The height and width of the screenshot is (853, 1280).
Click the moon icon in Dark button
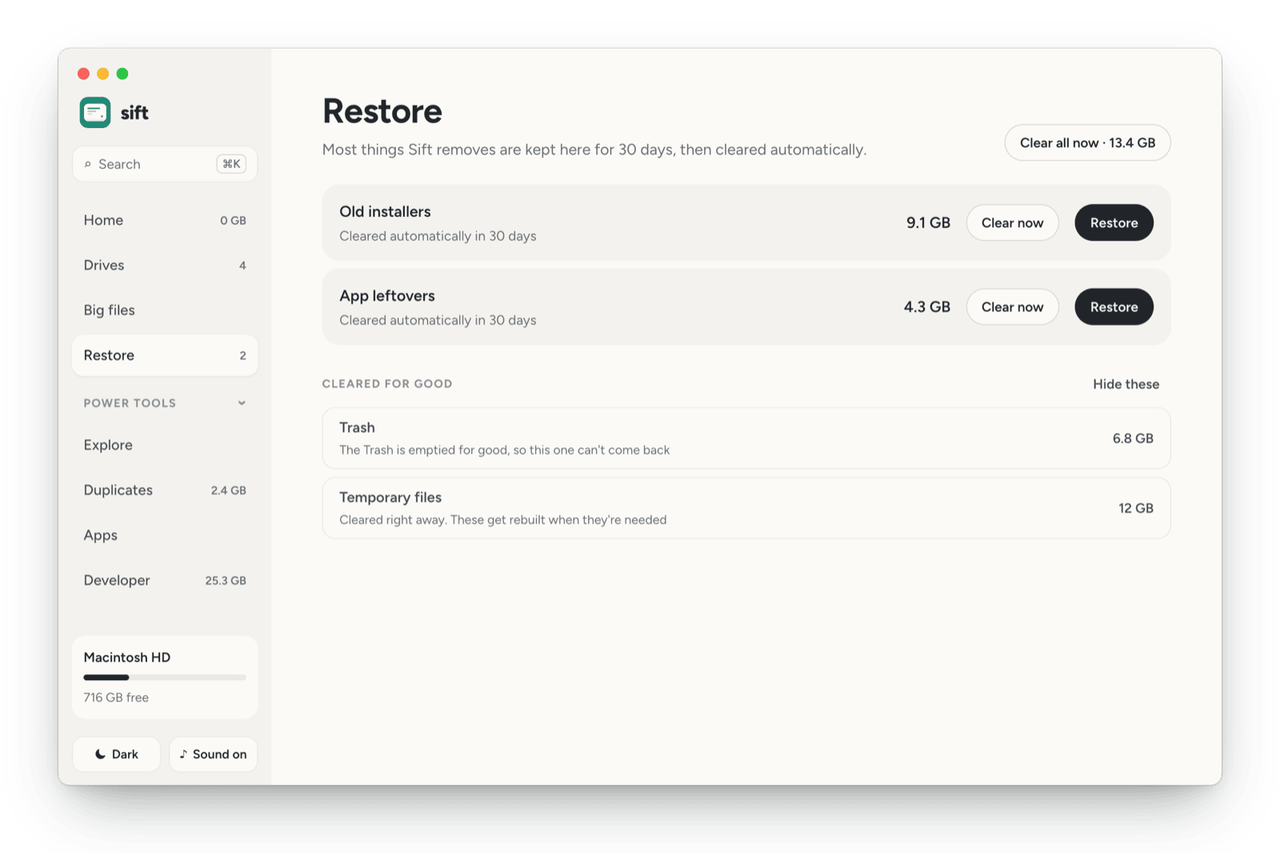[x=100, y=754]
